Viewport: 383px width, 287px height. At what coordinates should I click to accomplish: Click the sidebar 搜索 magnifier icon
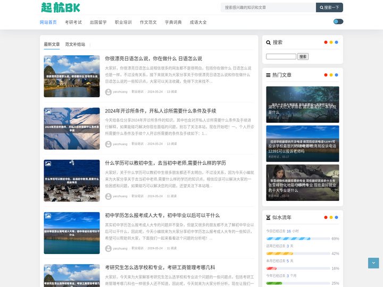point(268,43)
